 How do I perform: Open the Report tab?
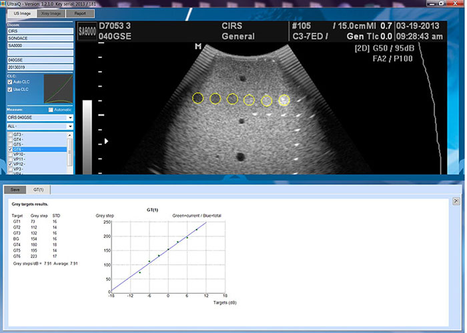click(x=79, y=12)
